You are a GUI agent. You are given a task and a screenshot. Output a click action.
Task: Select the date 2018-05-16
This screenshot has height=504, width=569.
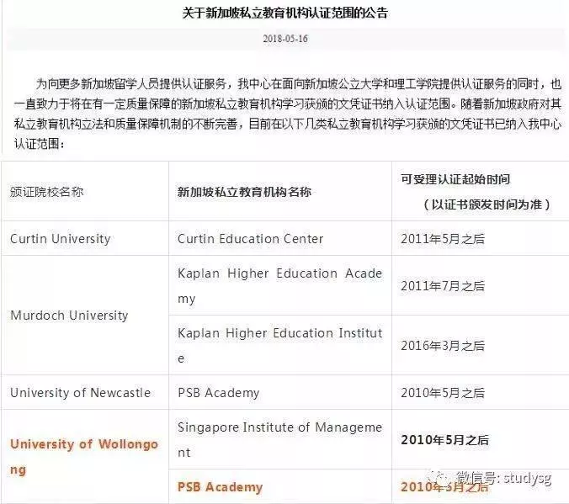point(285,39)
